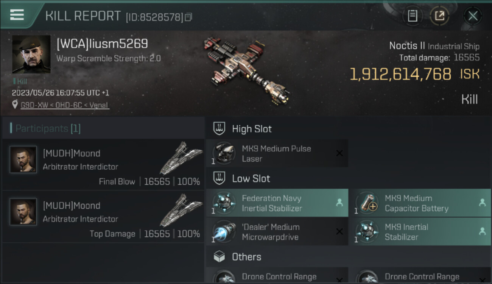Open the Top Damage Moond portrait
Viewport: 492px width, 284px height.
tap(23, 212)
